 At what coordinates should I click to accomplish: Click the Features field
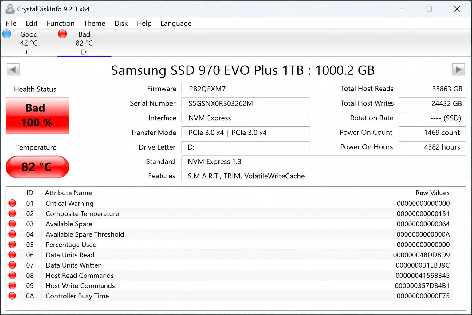(324, 176)
